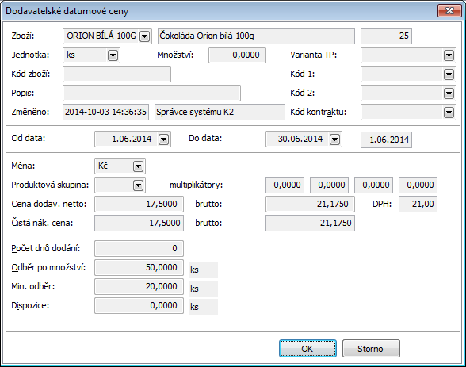Screen dimensions: 466x367
Task: Click the first multiplikátory field
Action: click(x=285, y=185)
